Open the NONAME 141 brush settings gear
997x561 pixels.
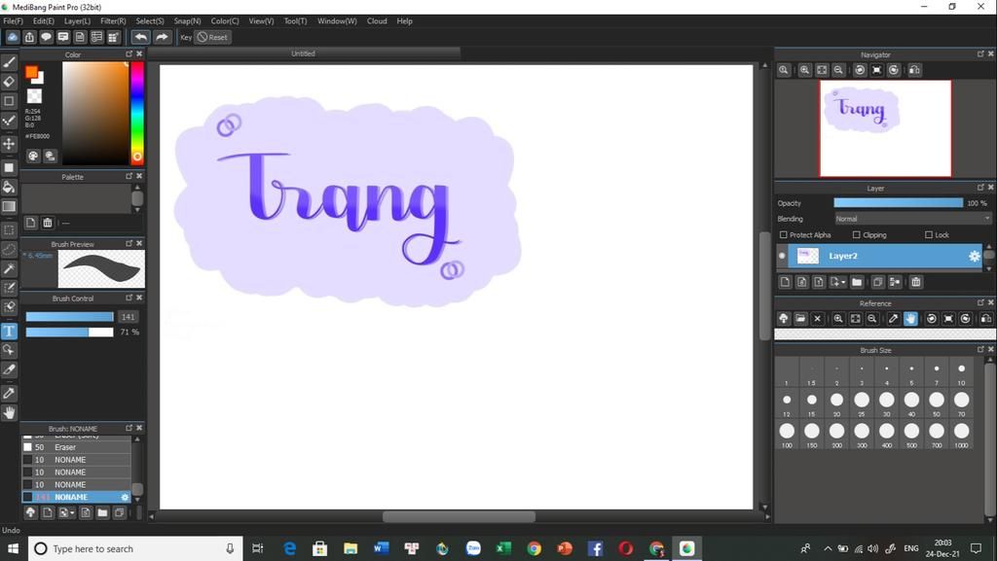click(125, 497)
